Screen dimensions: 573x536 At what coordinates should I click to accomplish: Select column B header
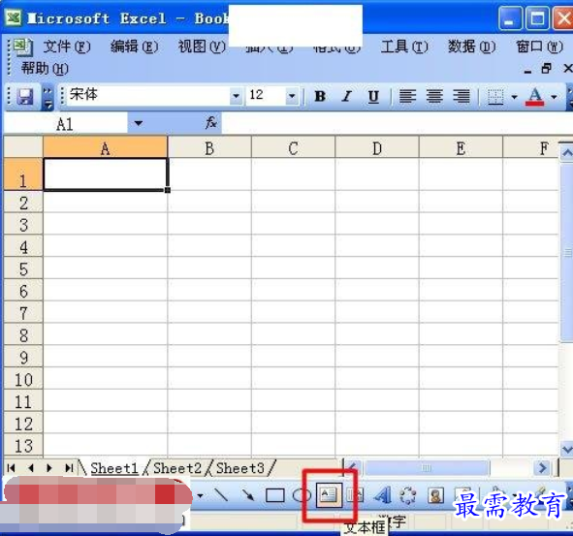(209, 147)
